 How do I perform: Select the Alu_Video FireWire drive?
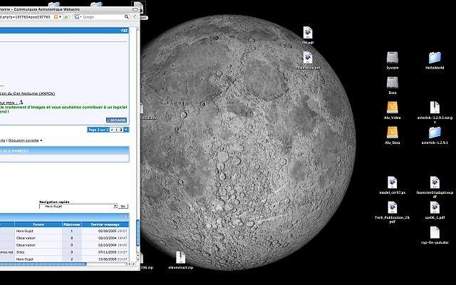point(393,108)
